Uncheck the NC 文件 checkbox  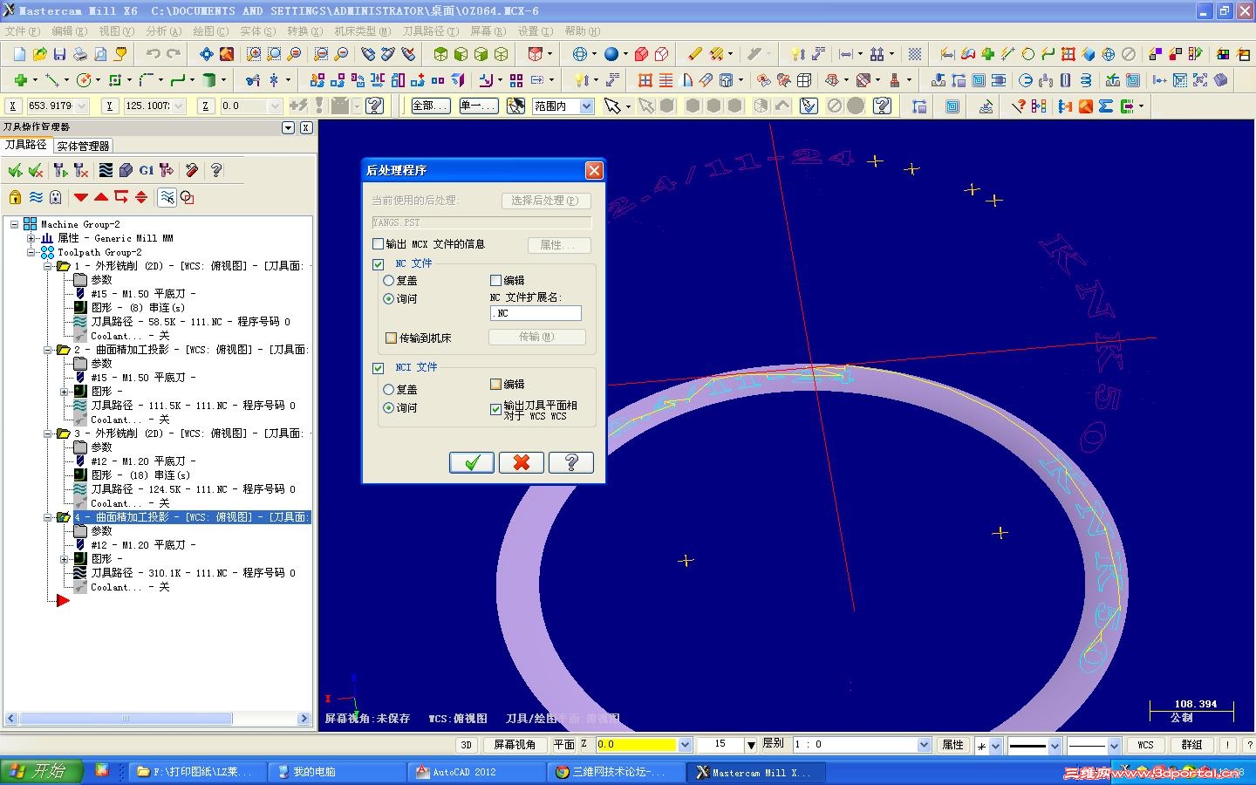378,263
